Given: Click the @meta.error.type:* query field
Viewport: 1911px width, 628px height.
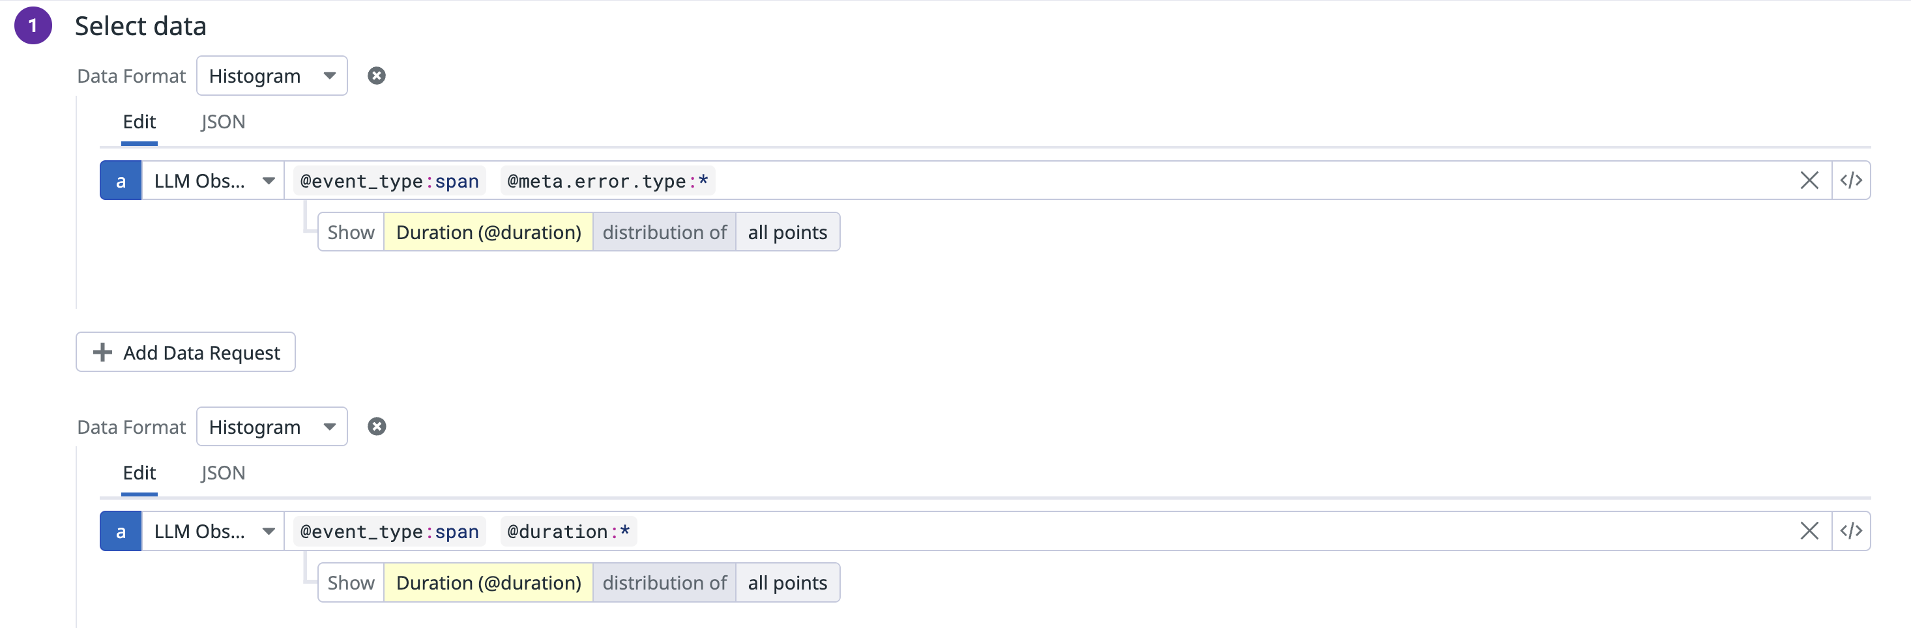Looking at the screenshot, I should (607, 181).
